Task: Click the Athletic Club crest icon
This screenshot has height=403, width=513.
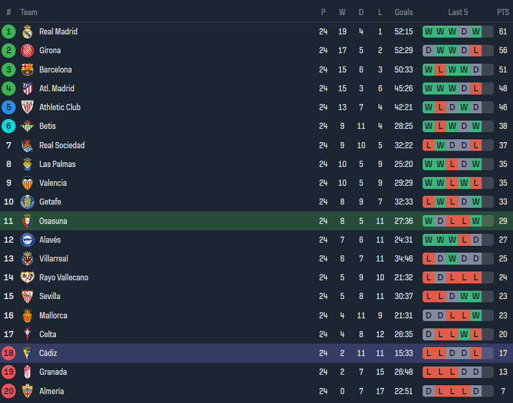Action: 27,107
